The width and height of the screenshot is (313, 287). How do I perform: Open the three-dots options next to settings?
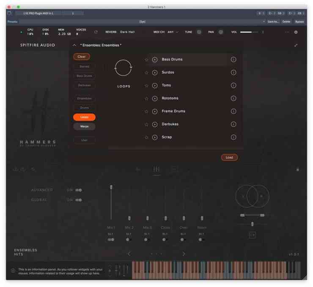(287, 32)
